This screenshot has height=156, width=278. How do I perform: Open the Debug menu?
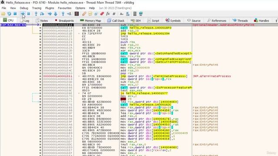pyautogui.click(x=24, y=8)
